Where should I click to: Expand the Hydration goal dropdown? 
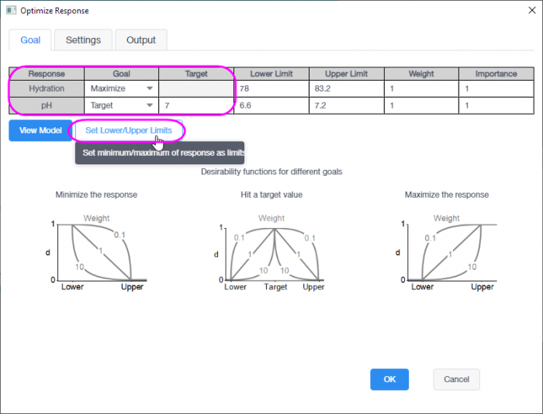point(149,88)
